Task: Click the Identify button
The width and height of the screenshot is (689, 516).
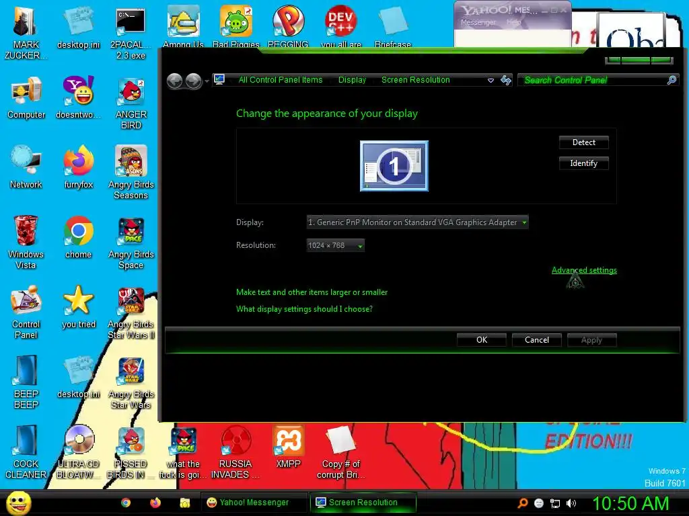Action: (x=583, y=163)
